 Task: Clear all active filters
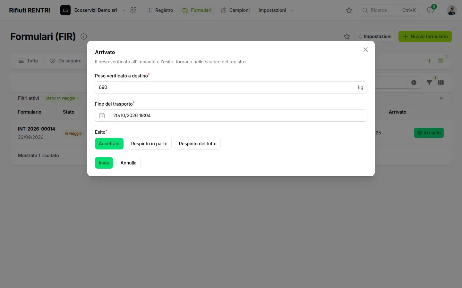[x=441, y=98]
